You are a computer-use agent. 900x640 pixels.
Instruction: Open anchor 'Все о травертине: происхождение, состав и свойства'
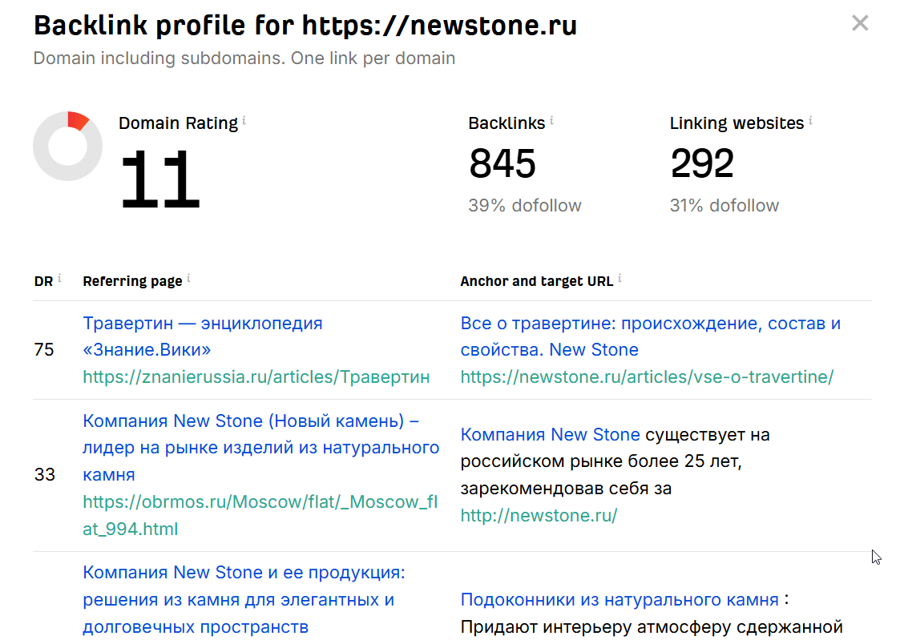(650, 336)
